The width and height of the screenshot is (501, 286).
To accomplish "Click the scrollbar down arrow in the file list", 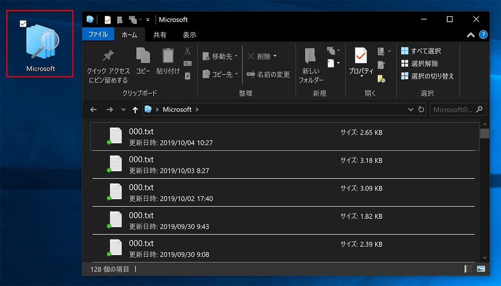I will (485, 258).
